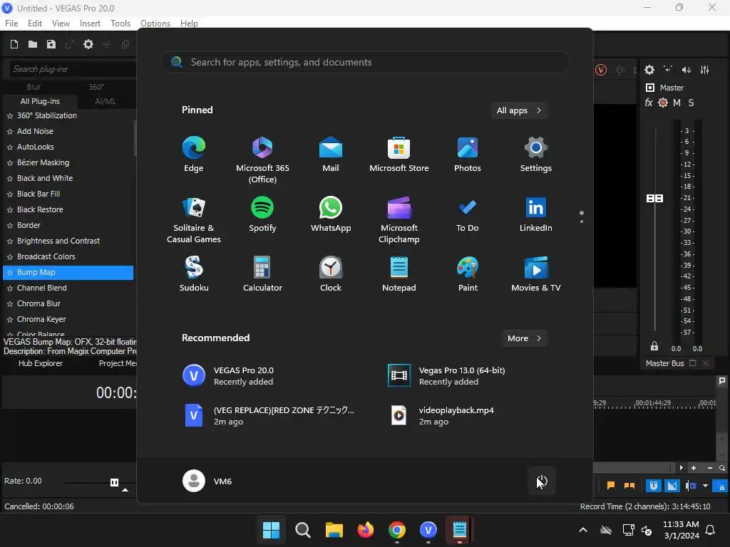Click the Start menu page indicator dots
Viewport: 730px width, 547px height.
[x=582, y=217]
